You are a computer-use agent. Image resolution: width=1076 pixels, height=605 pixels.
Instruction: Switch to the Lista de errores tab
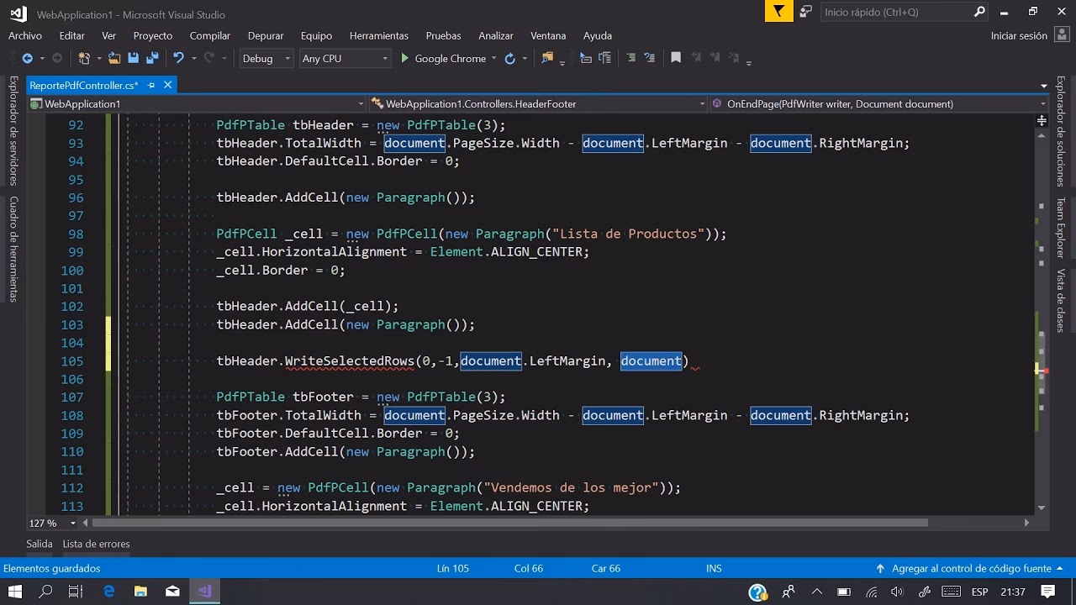96,544
